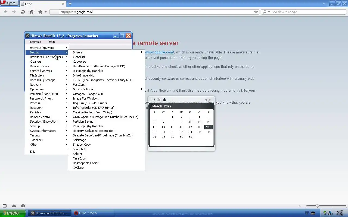Click the search magnifier icon
Image resolution: width=348 pixels, height=217 pixels.
[x=265, y=12]
